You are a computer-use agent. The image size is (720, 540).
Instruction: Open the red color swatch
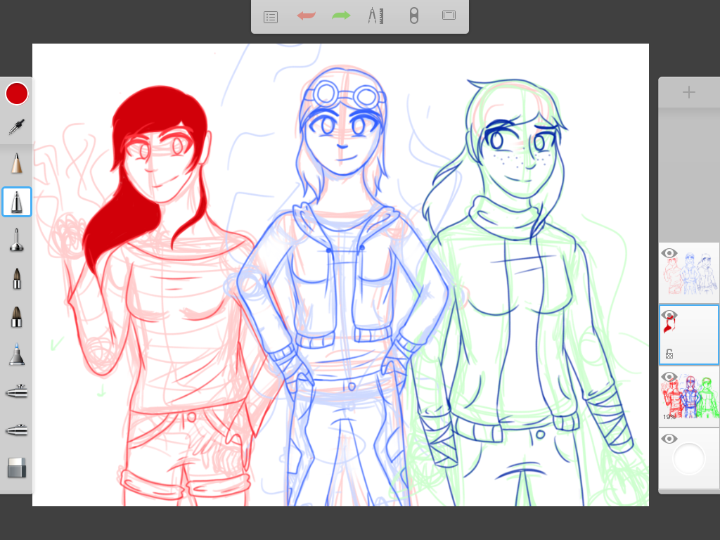(x=16, y=94)
